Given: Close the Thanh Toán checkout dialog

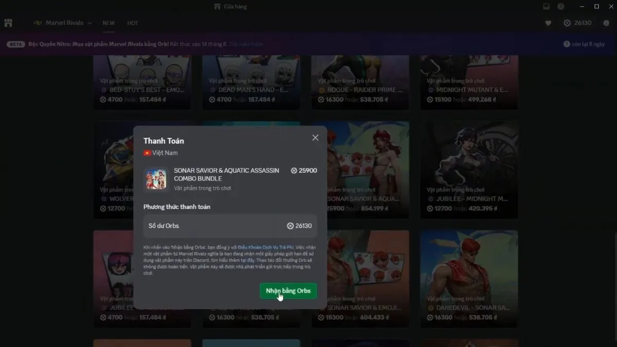Looking at the screenshot, I should point(315,138).
